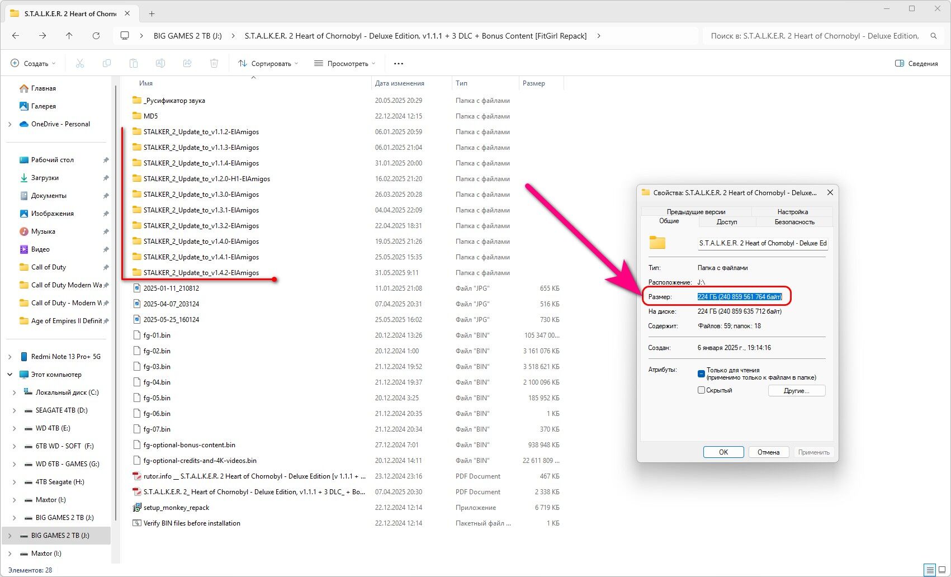This screenshot has width=951, height=577.
Task: Expand Redmi Note 13 Pro+ 5G node
Action: pyautogui.click(x=10, y=357)
